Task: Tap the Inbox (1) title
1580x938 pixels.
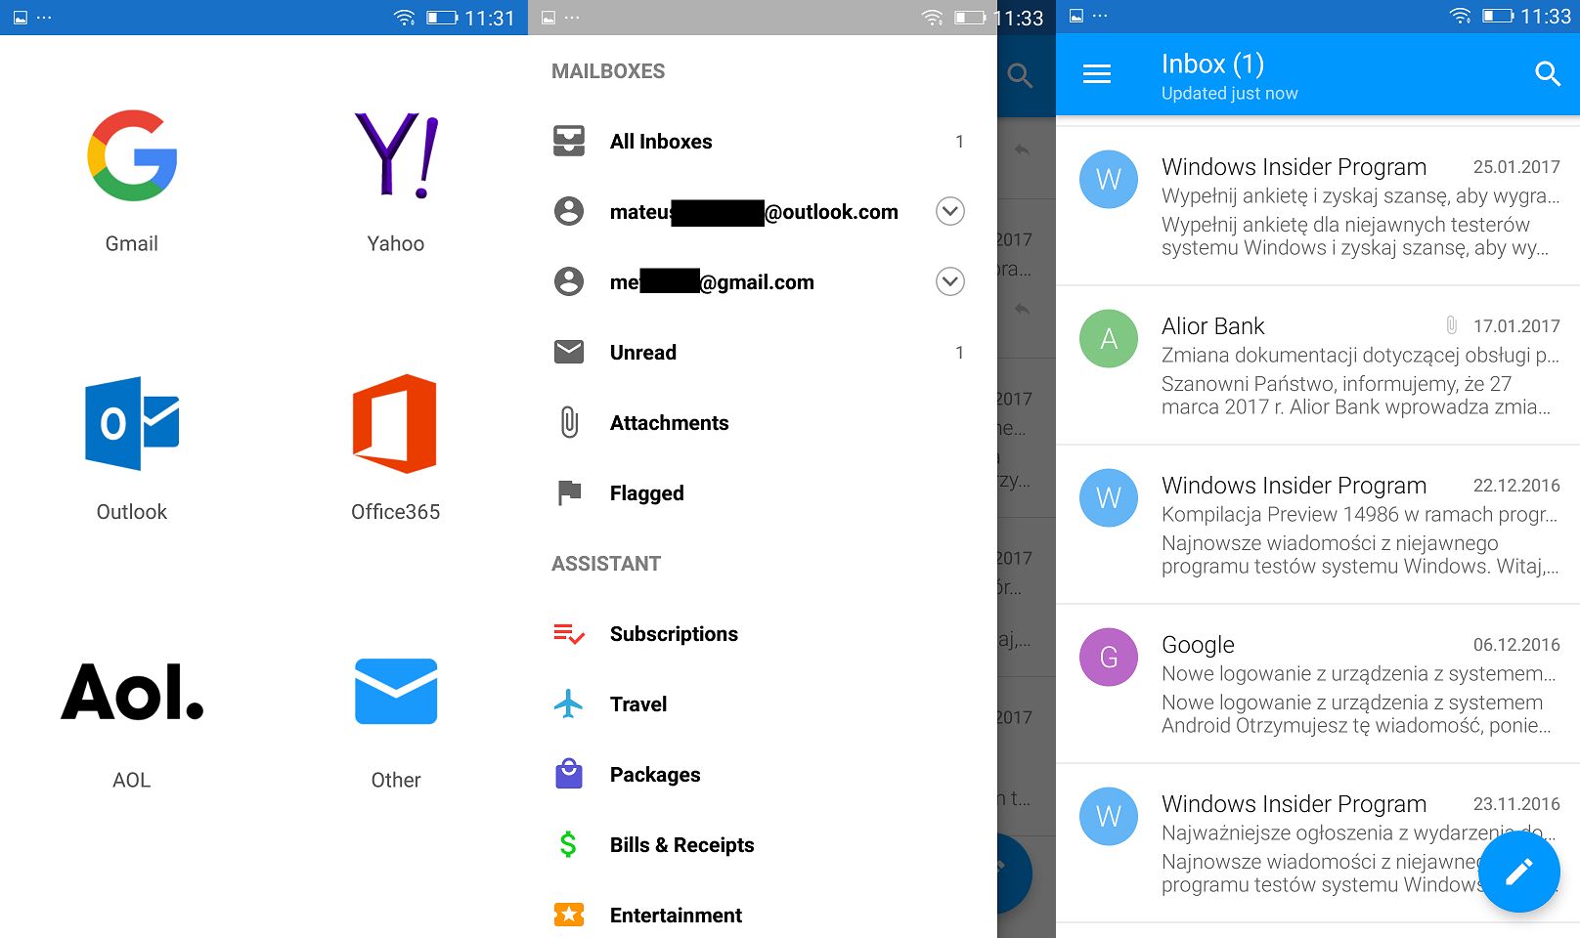Action: (x=1212, y=64)
